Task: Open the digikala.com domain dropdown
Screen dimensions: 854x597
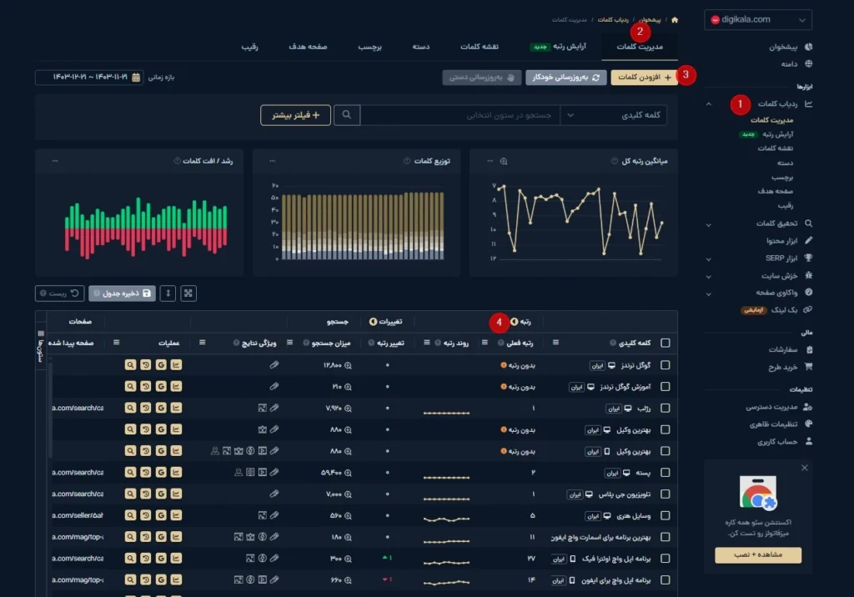Action: tap(757, 19)
